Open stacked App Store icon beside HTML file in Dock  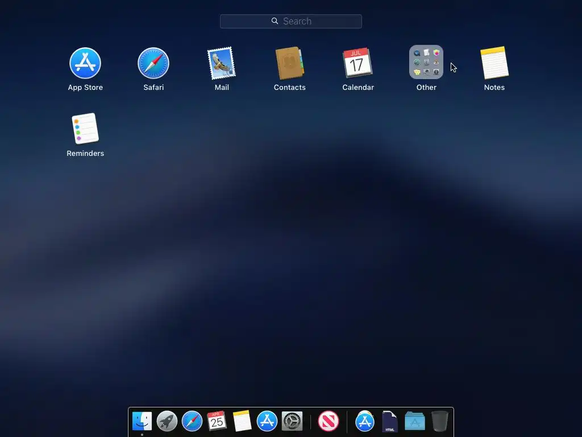pos(365,421)
